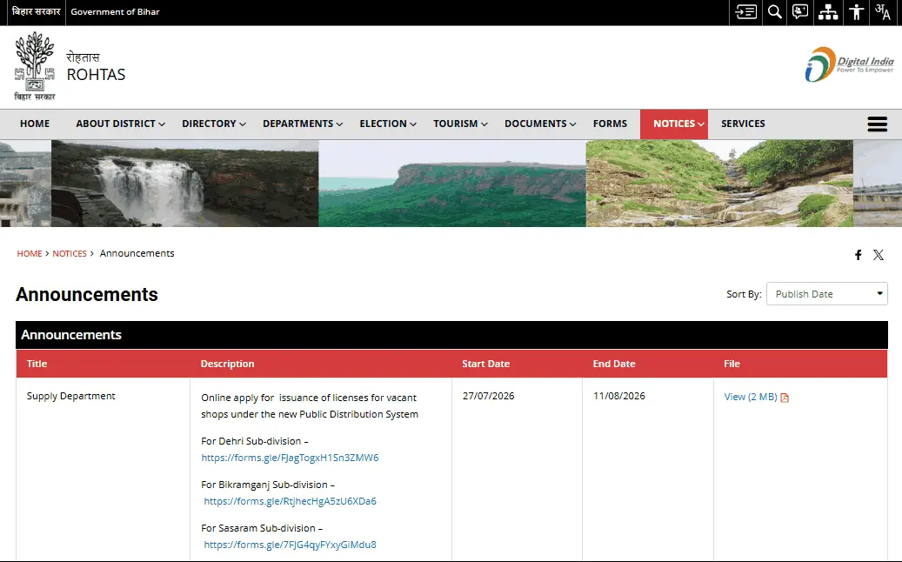Expand the About District menu

pyautogui.click(x=120, y=124)
